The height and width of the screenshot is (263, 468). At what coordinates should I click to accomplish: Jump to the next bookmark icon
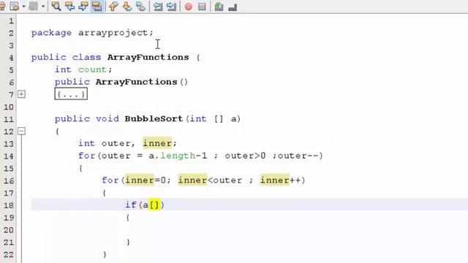coord(127,7)
